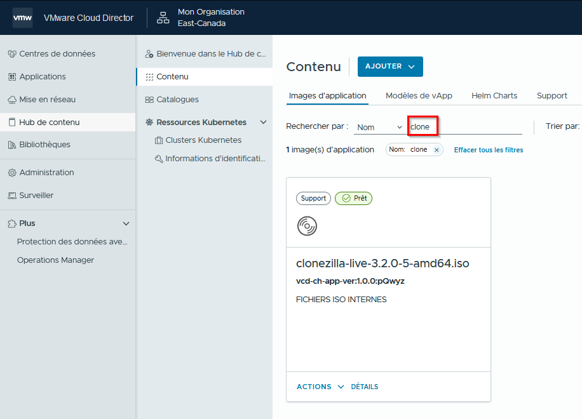Click the Informations d'identification key icon
Image resolution: width=582 pixels, height=419 pixels.
point(159,159)
